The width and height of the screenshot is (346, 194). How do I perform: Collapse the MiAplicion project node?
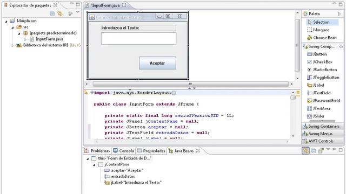point(6,21)
